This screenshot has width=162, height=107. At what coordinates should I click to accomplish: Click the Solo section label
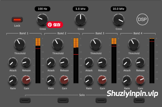click(x=82, y=95)
